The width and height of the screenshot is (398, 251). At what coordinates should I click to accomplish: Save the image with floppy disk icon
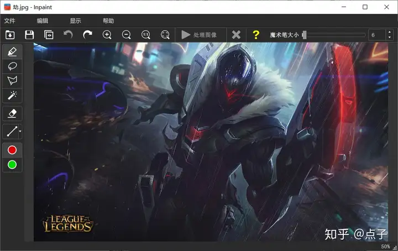(29, 35)
